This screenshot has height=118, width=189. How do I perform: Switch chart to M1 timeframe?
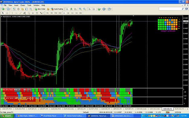[x=47, y=13]
